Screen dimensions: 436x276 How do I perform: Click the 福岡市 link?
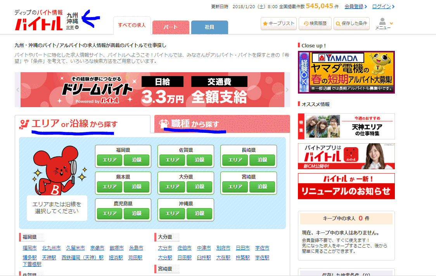tap(30, 248)
